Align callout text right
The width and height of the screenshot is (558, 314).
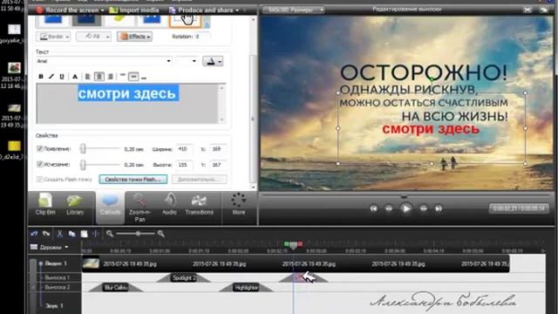(x=111, y=77)
